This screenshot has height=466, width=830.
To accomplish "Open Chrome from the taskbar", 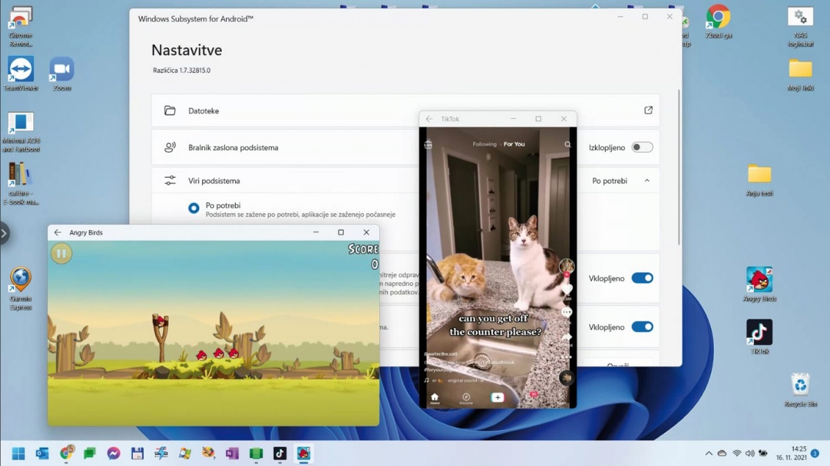I will click(x=66, y=454).
